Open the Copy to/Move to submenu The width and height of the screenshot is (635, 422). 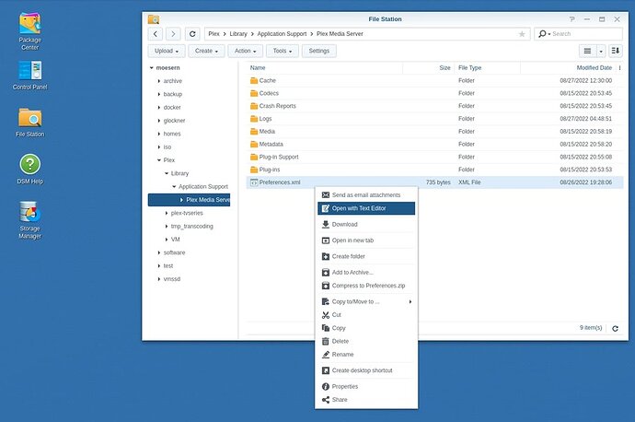click(366, 301)
